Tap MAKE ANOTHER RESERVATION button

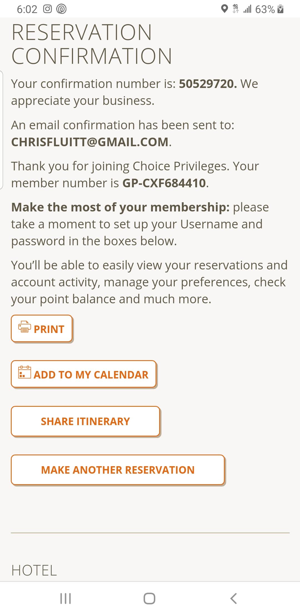118,470
